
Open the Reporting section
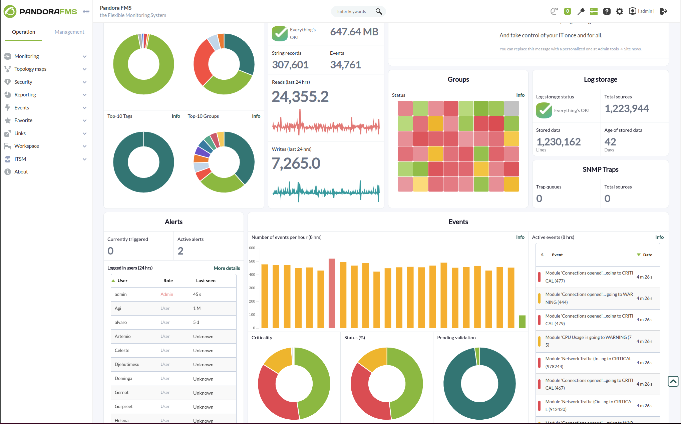(x=44, y=95)
